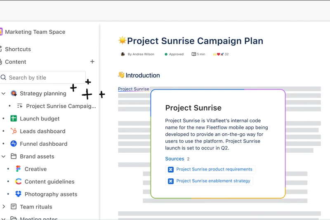Click the Leads dashboard HubSpot icon

[14, 131]
